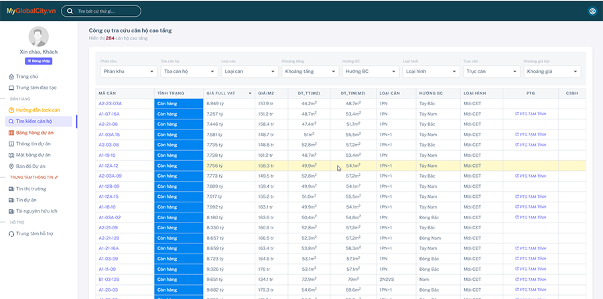Click the laptop icon for Trung tâm đào tạo
This screenshot has width=603, height=299.
coord(11,88)
